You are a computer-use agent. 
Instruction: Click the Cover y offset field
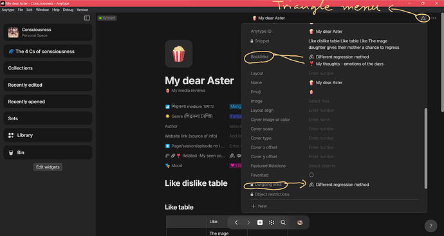(x=321, y=156)
